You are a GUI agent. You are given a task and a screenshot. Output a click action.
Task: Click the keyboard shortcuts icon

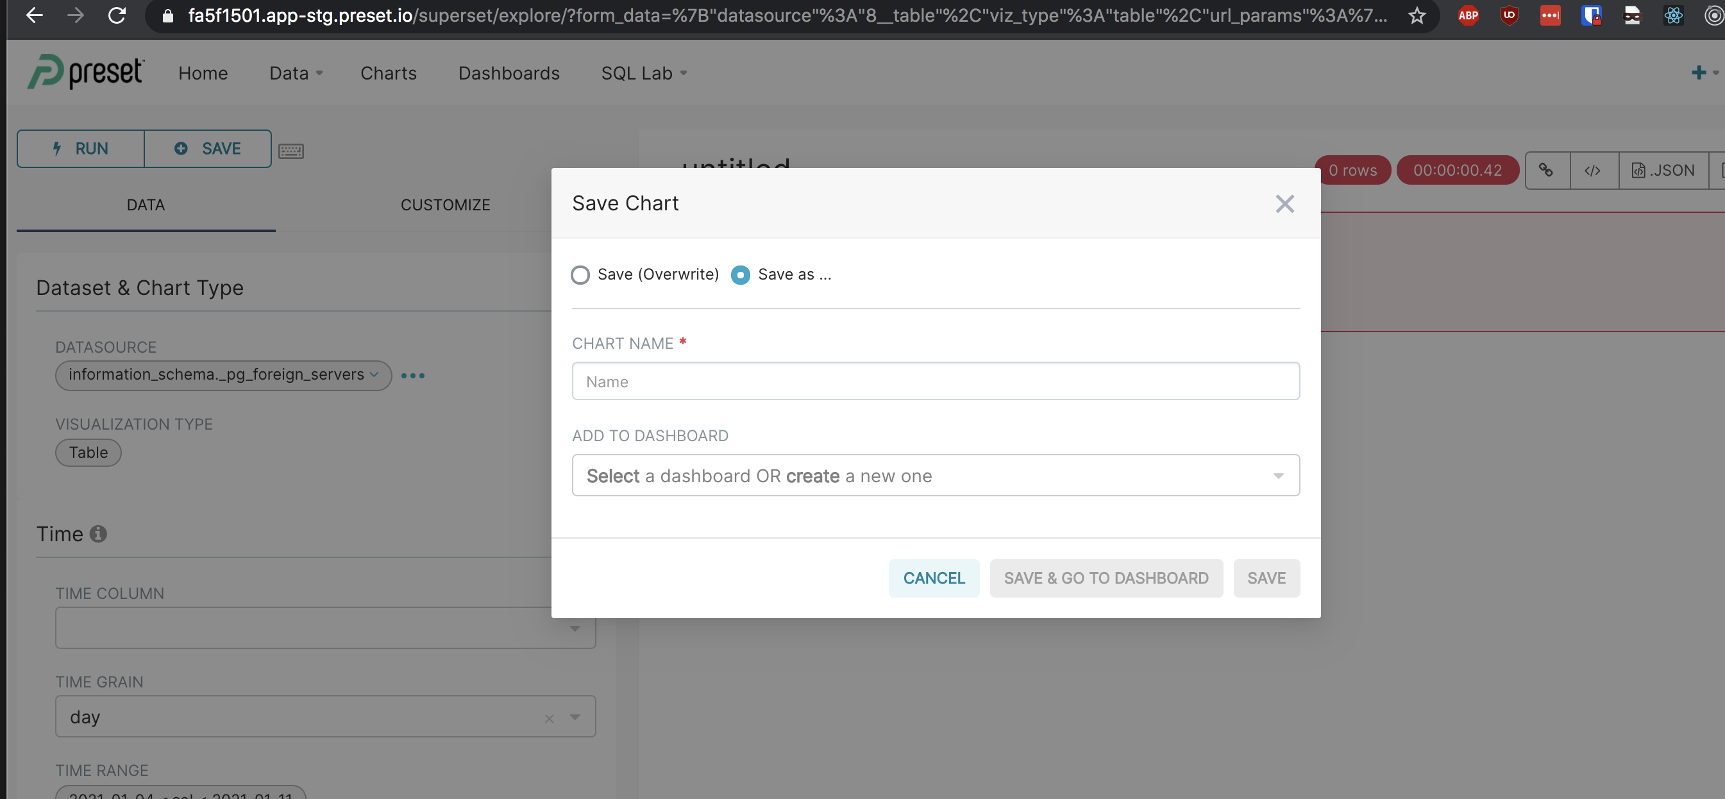click(x=290, y=151)
